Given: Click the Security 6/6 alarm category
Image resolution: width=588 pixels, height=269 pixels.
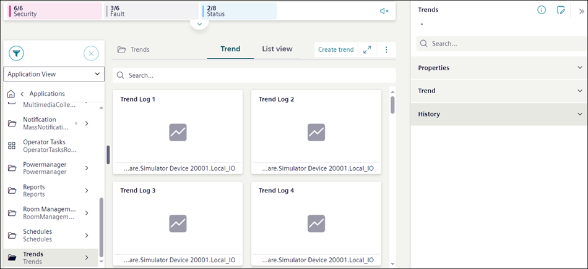Looking at the screenshot, I should (x=54, y=10).
